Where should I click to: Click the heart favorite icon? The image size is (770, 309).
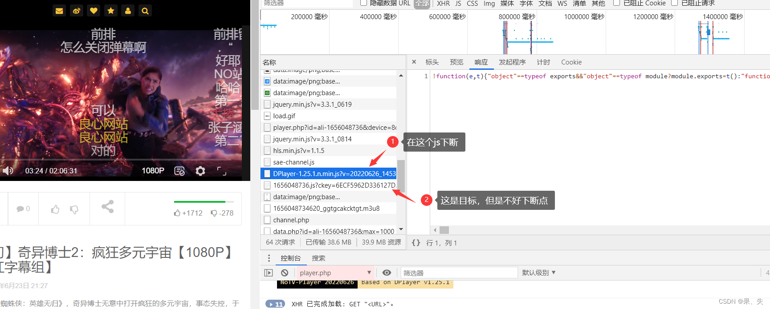pos(94,11)
